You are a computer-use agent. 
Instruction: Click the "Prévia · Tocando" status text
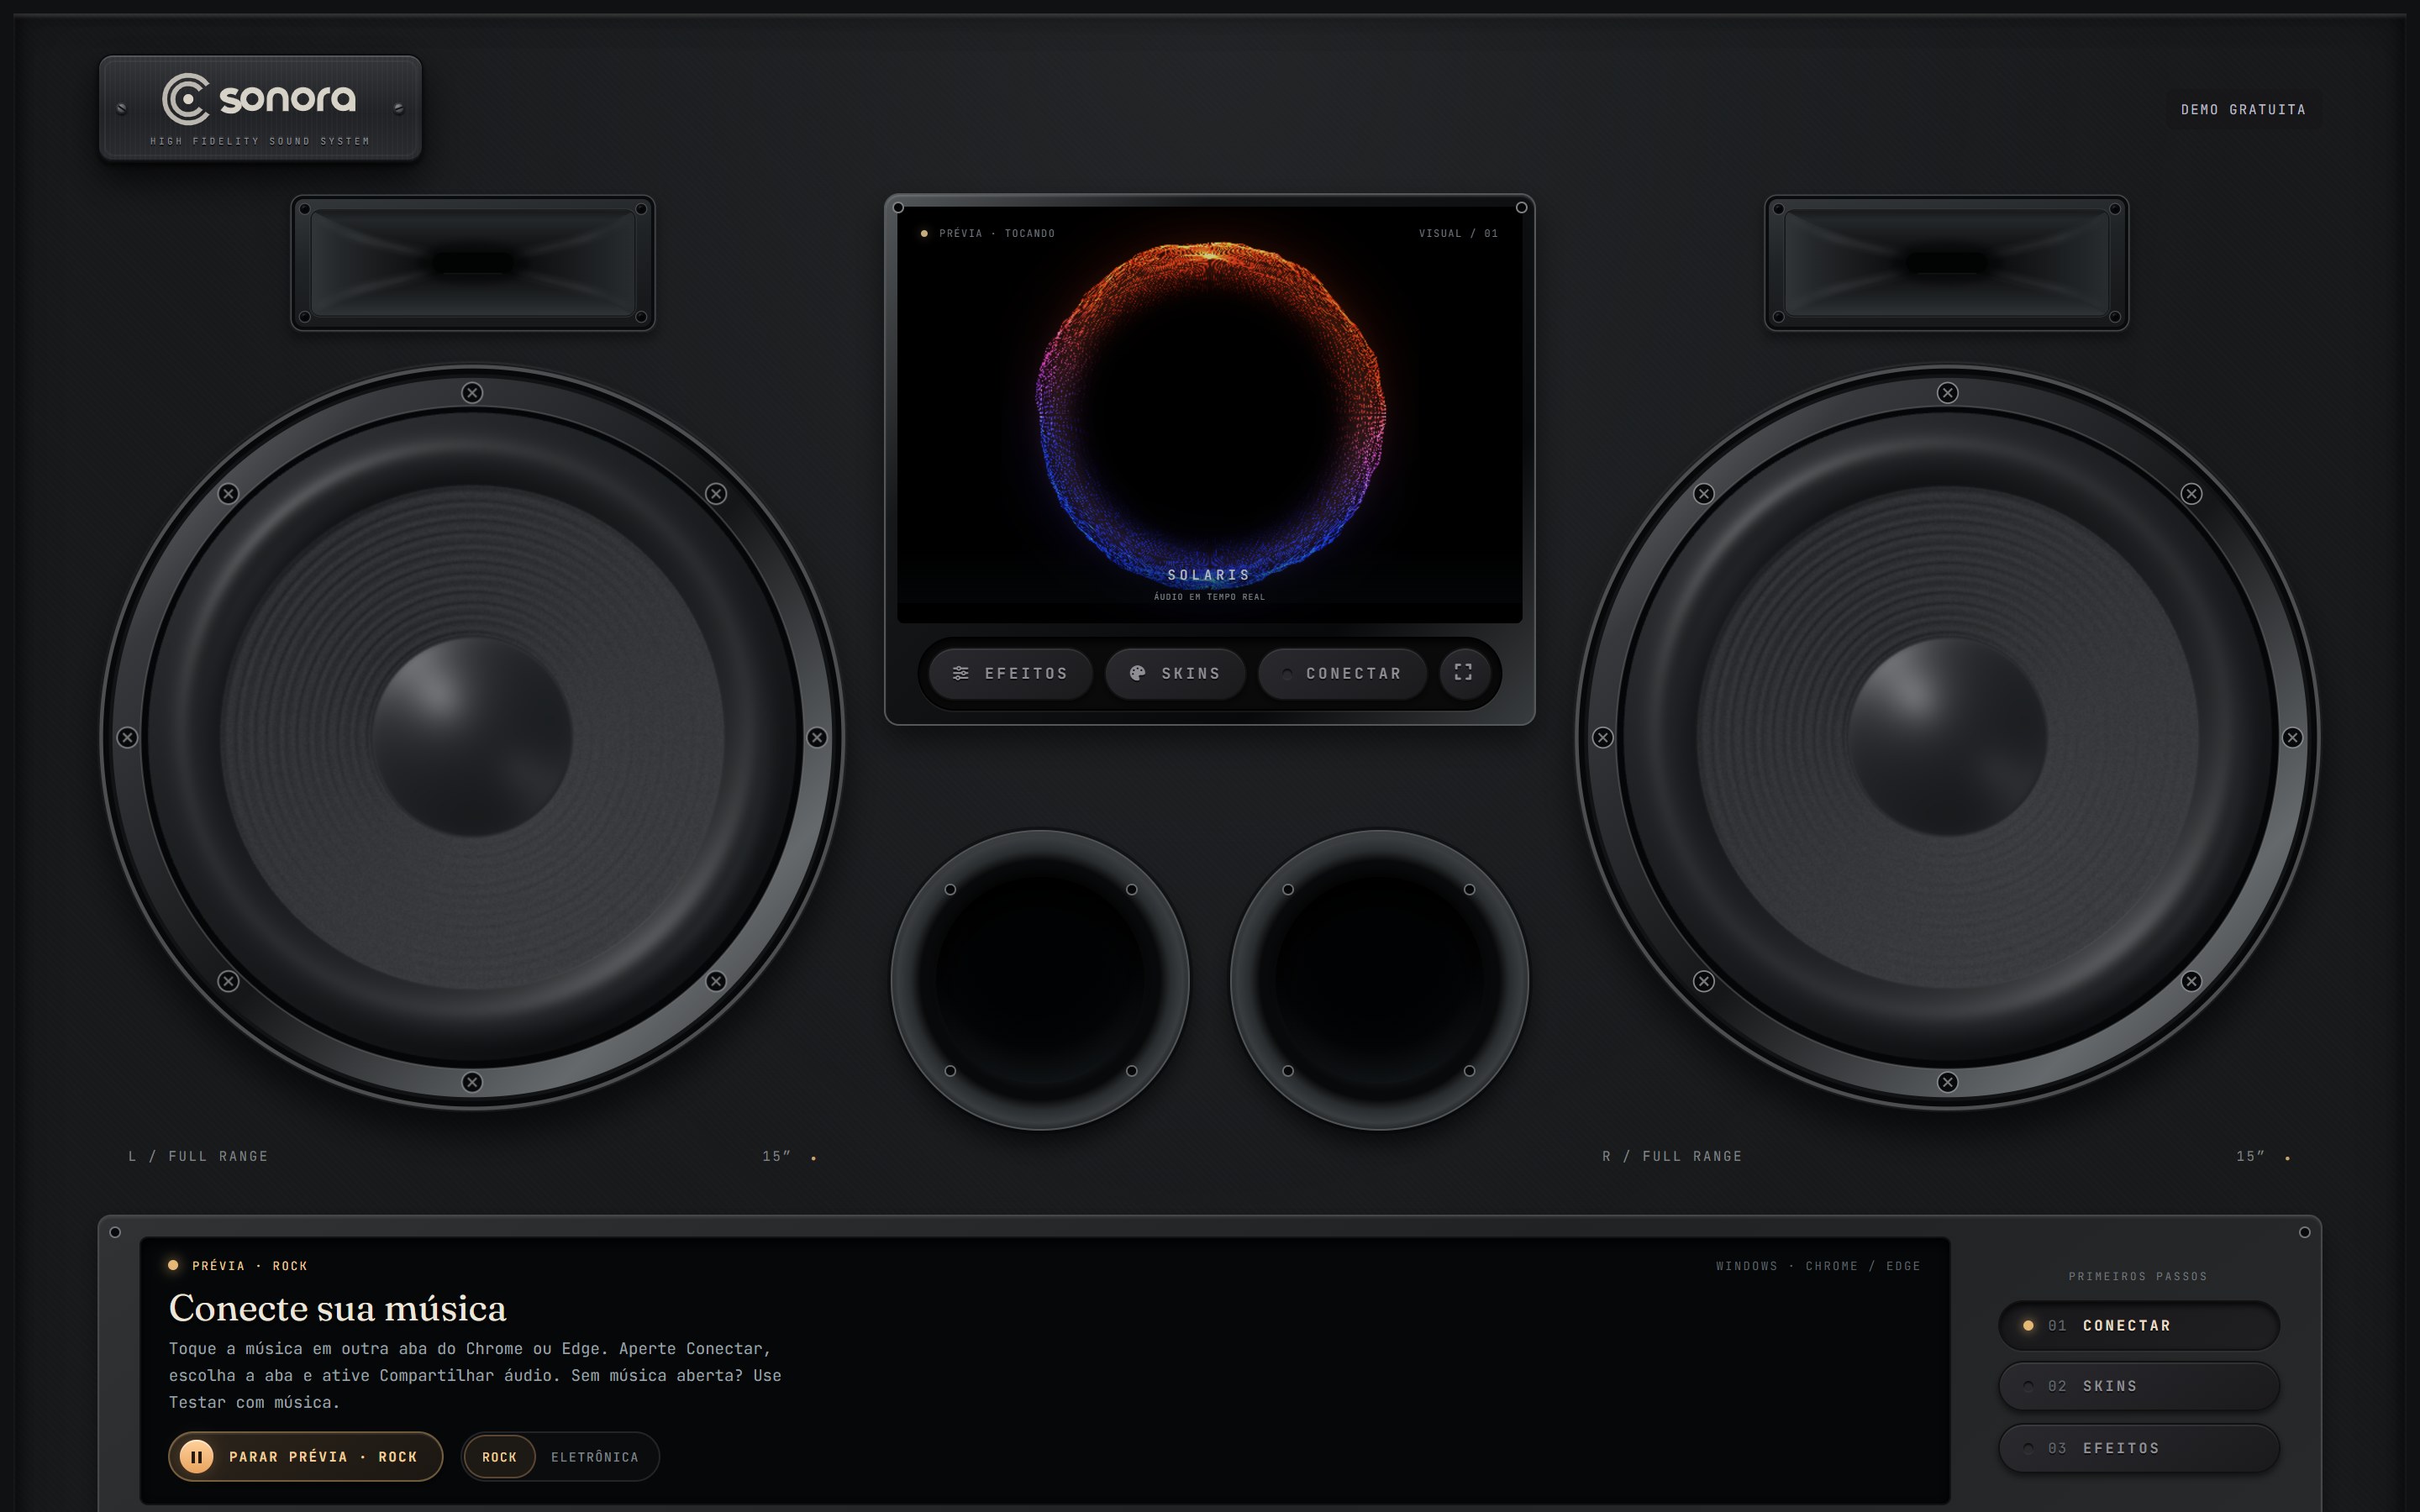click(x=997, y=233)
